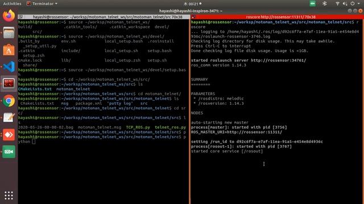Click the left terminal pane group icon
The image size is (364, 204).
pos(20,17)
